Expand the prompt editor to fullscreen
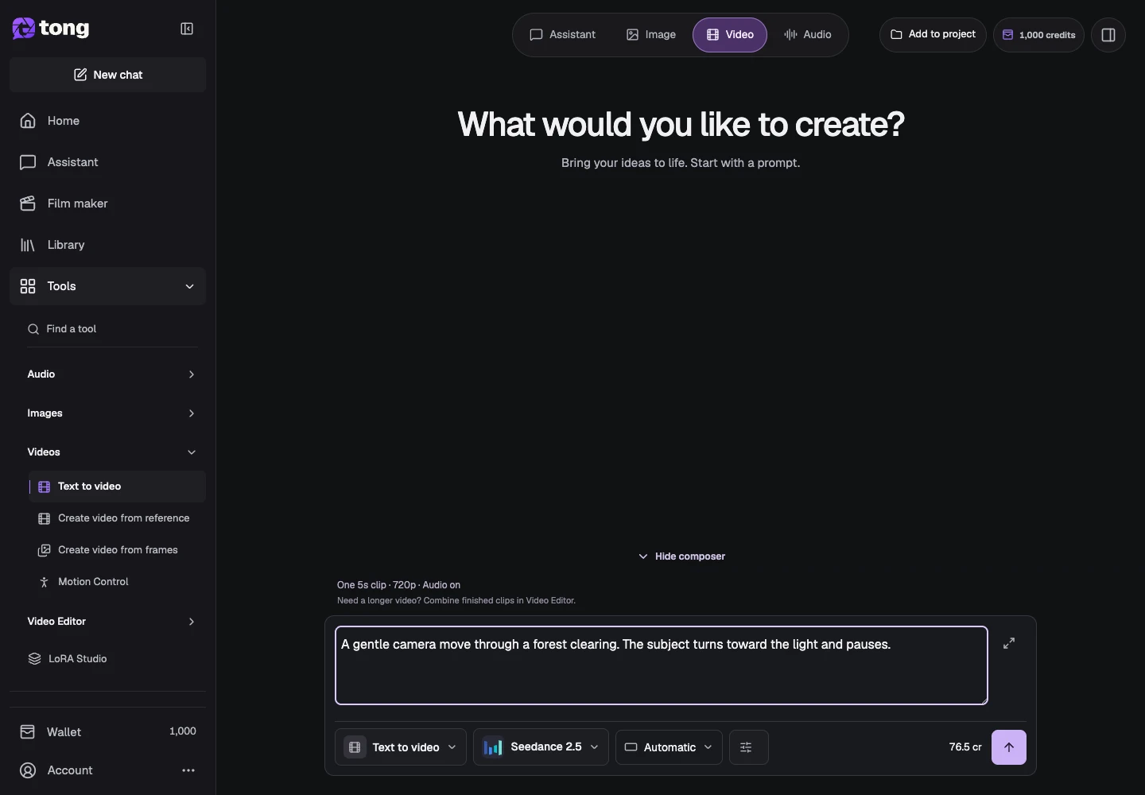 (x=1009, y=643)
